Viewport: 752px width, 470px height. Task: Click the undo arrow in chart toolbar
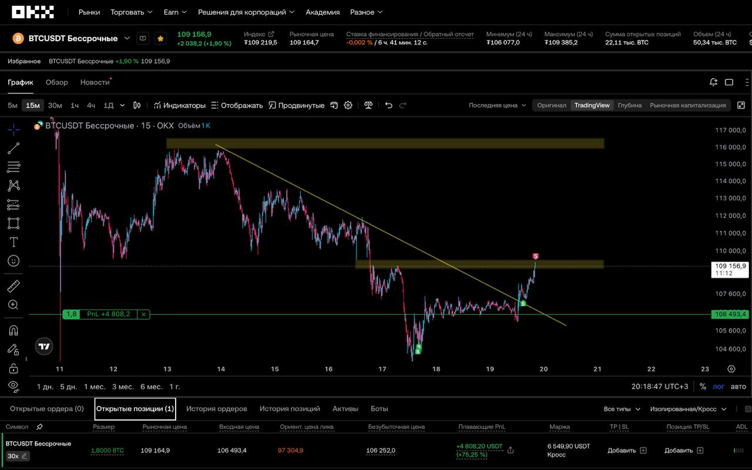coord(388,105)
